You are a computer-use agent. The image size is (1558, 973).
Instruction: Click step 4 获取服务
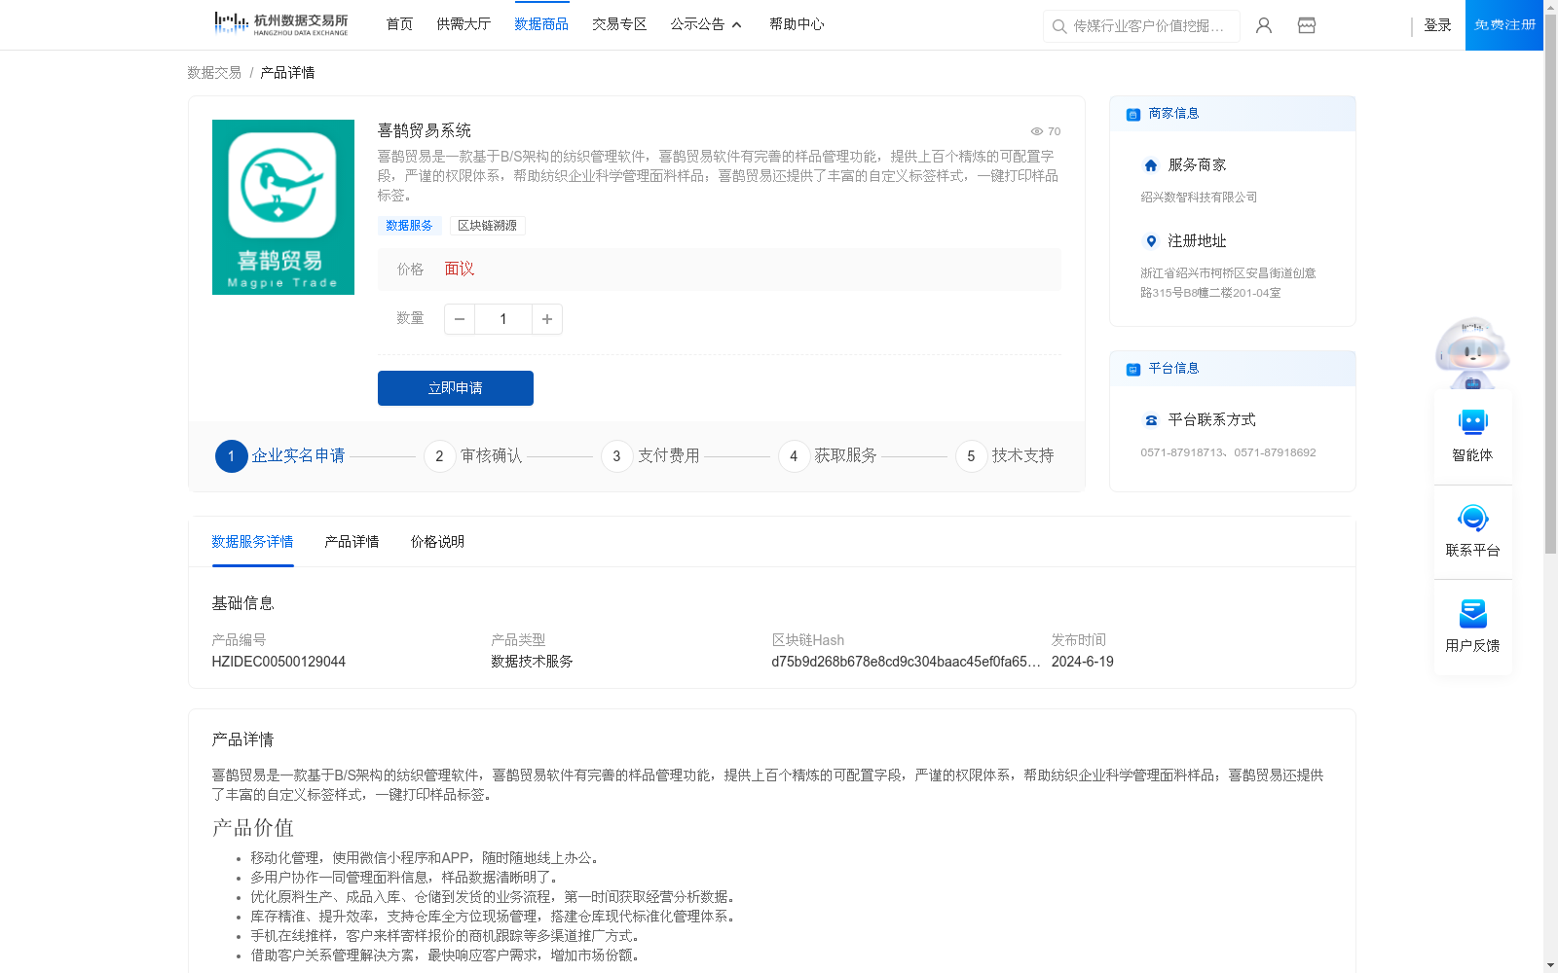[828, 455]
